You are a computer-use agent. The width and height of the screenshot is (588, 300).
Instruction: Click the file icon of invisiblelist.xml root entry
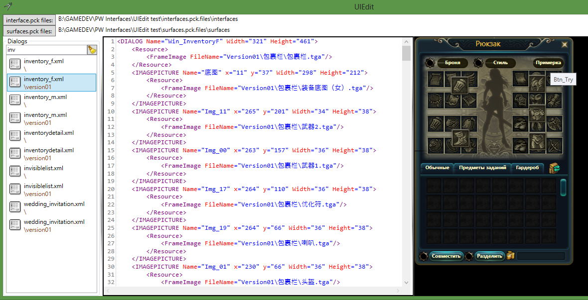coord(15,172)
